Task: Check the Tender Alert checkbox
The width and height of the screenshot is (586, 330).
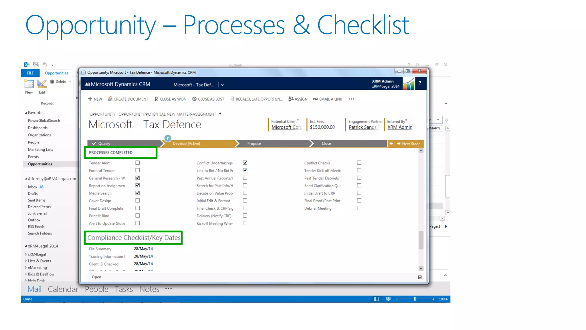Action: point(138,163)
